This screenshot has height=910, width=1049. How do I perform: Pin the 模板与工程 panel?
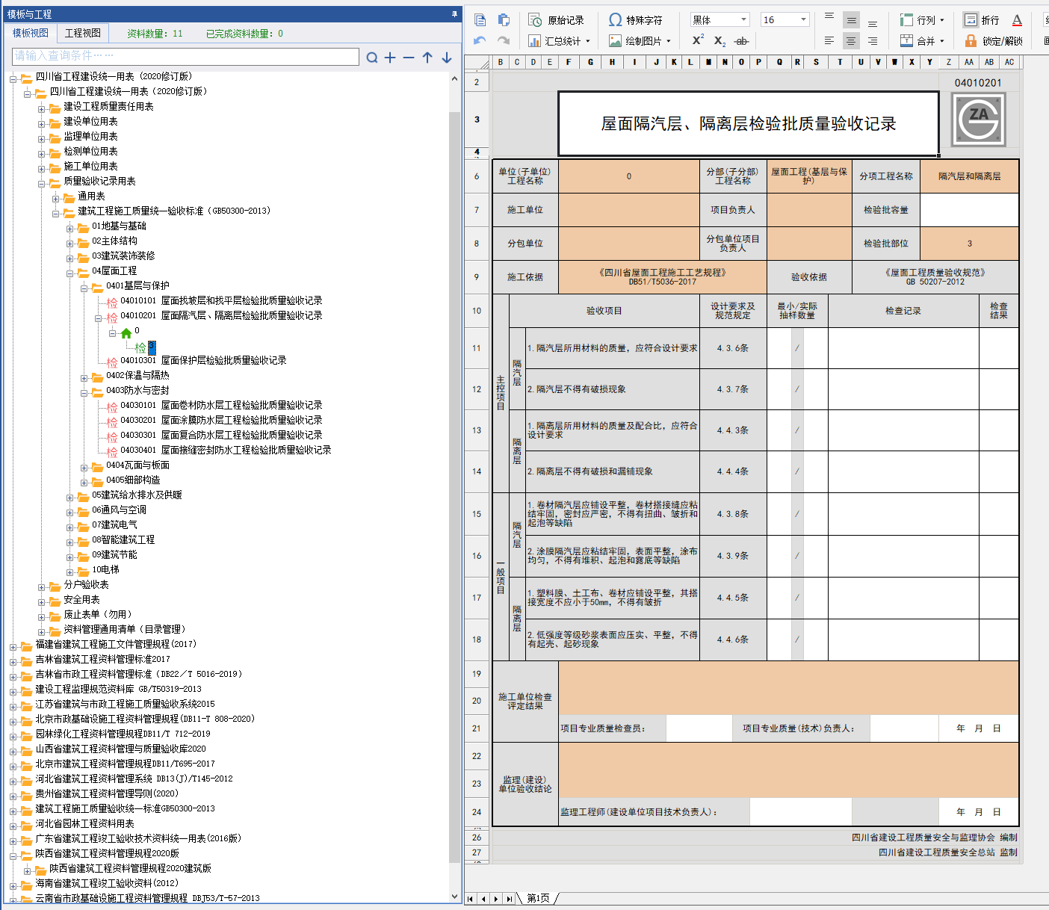(x=454, y=14)
